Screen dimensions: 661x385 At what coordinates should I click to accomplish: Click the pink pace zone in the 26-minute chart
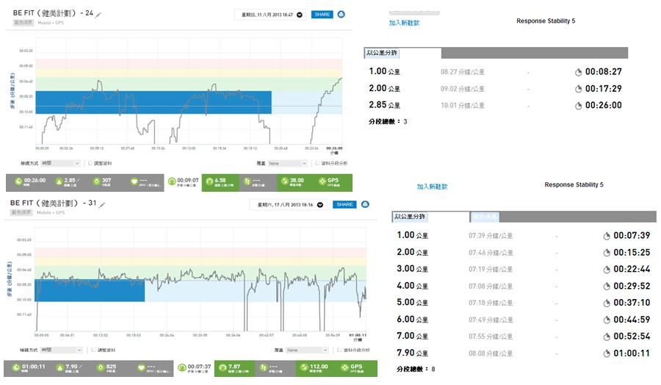coord(189,64)
